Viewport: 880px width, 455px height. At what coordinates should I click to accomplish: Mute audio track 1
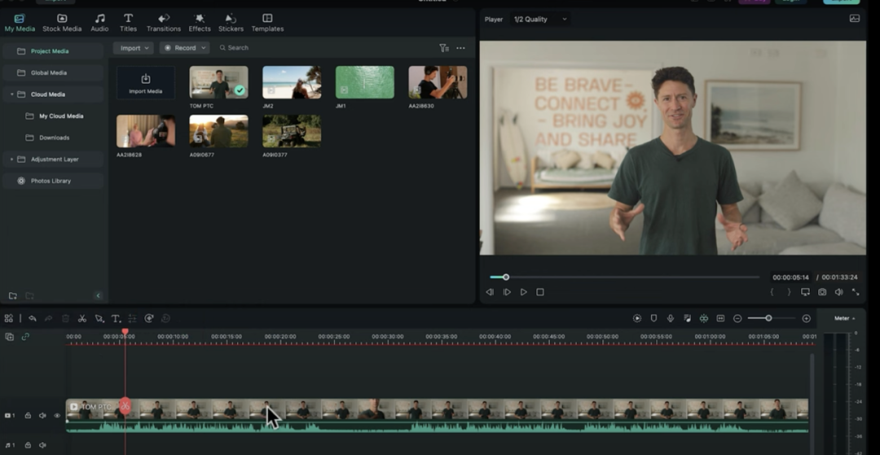tap(42, 445)
